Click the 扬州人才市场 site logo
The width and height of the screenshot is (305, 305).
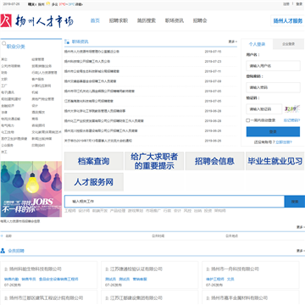tap(37, 21)
